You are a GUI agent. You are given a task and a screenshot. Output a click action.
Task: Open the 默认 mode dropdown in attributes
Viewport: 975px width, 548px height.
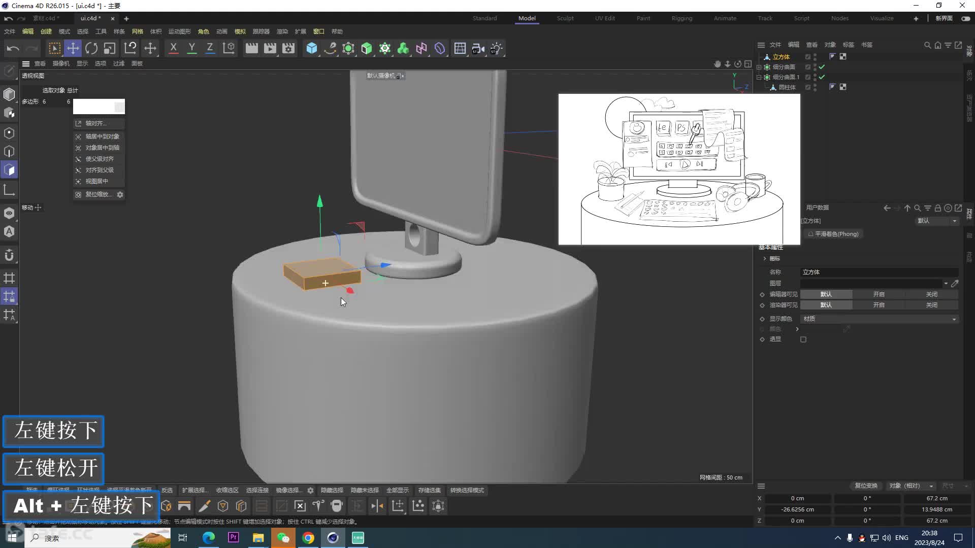pyautogui.click(x=937, y=221)
